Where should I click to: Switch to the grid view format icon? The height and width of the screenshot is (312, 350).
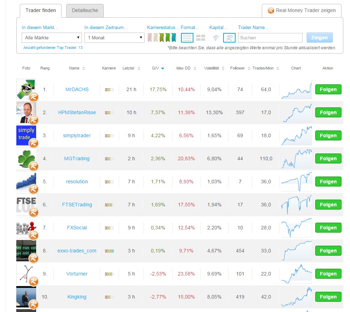coord(201,38)
